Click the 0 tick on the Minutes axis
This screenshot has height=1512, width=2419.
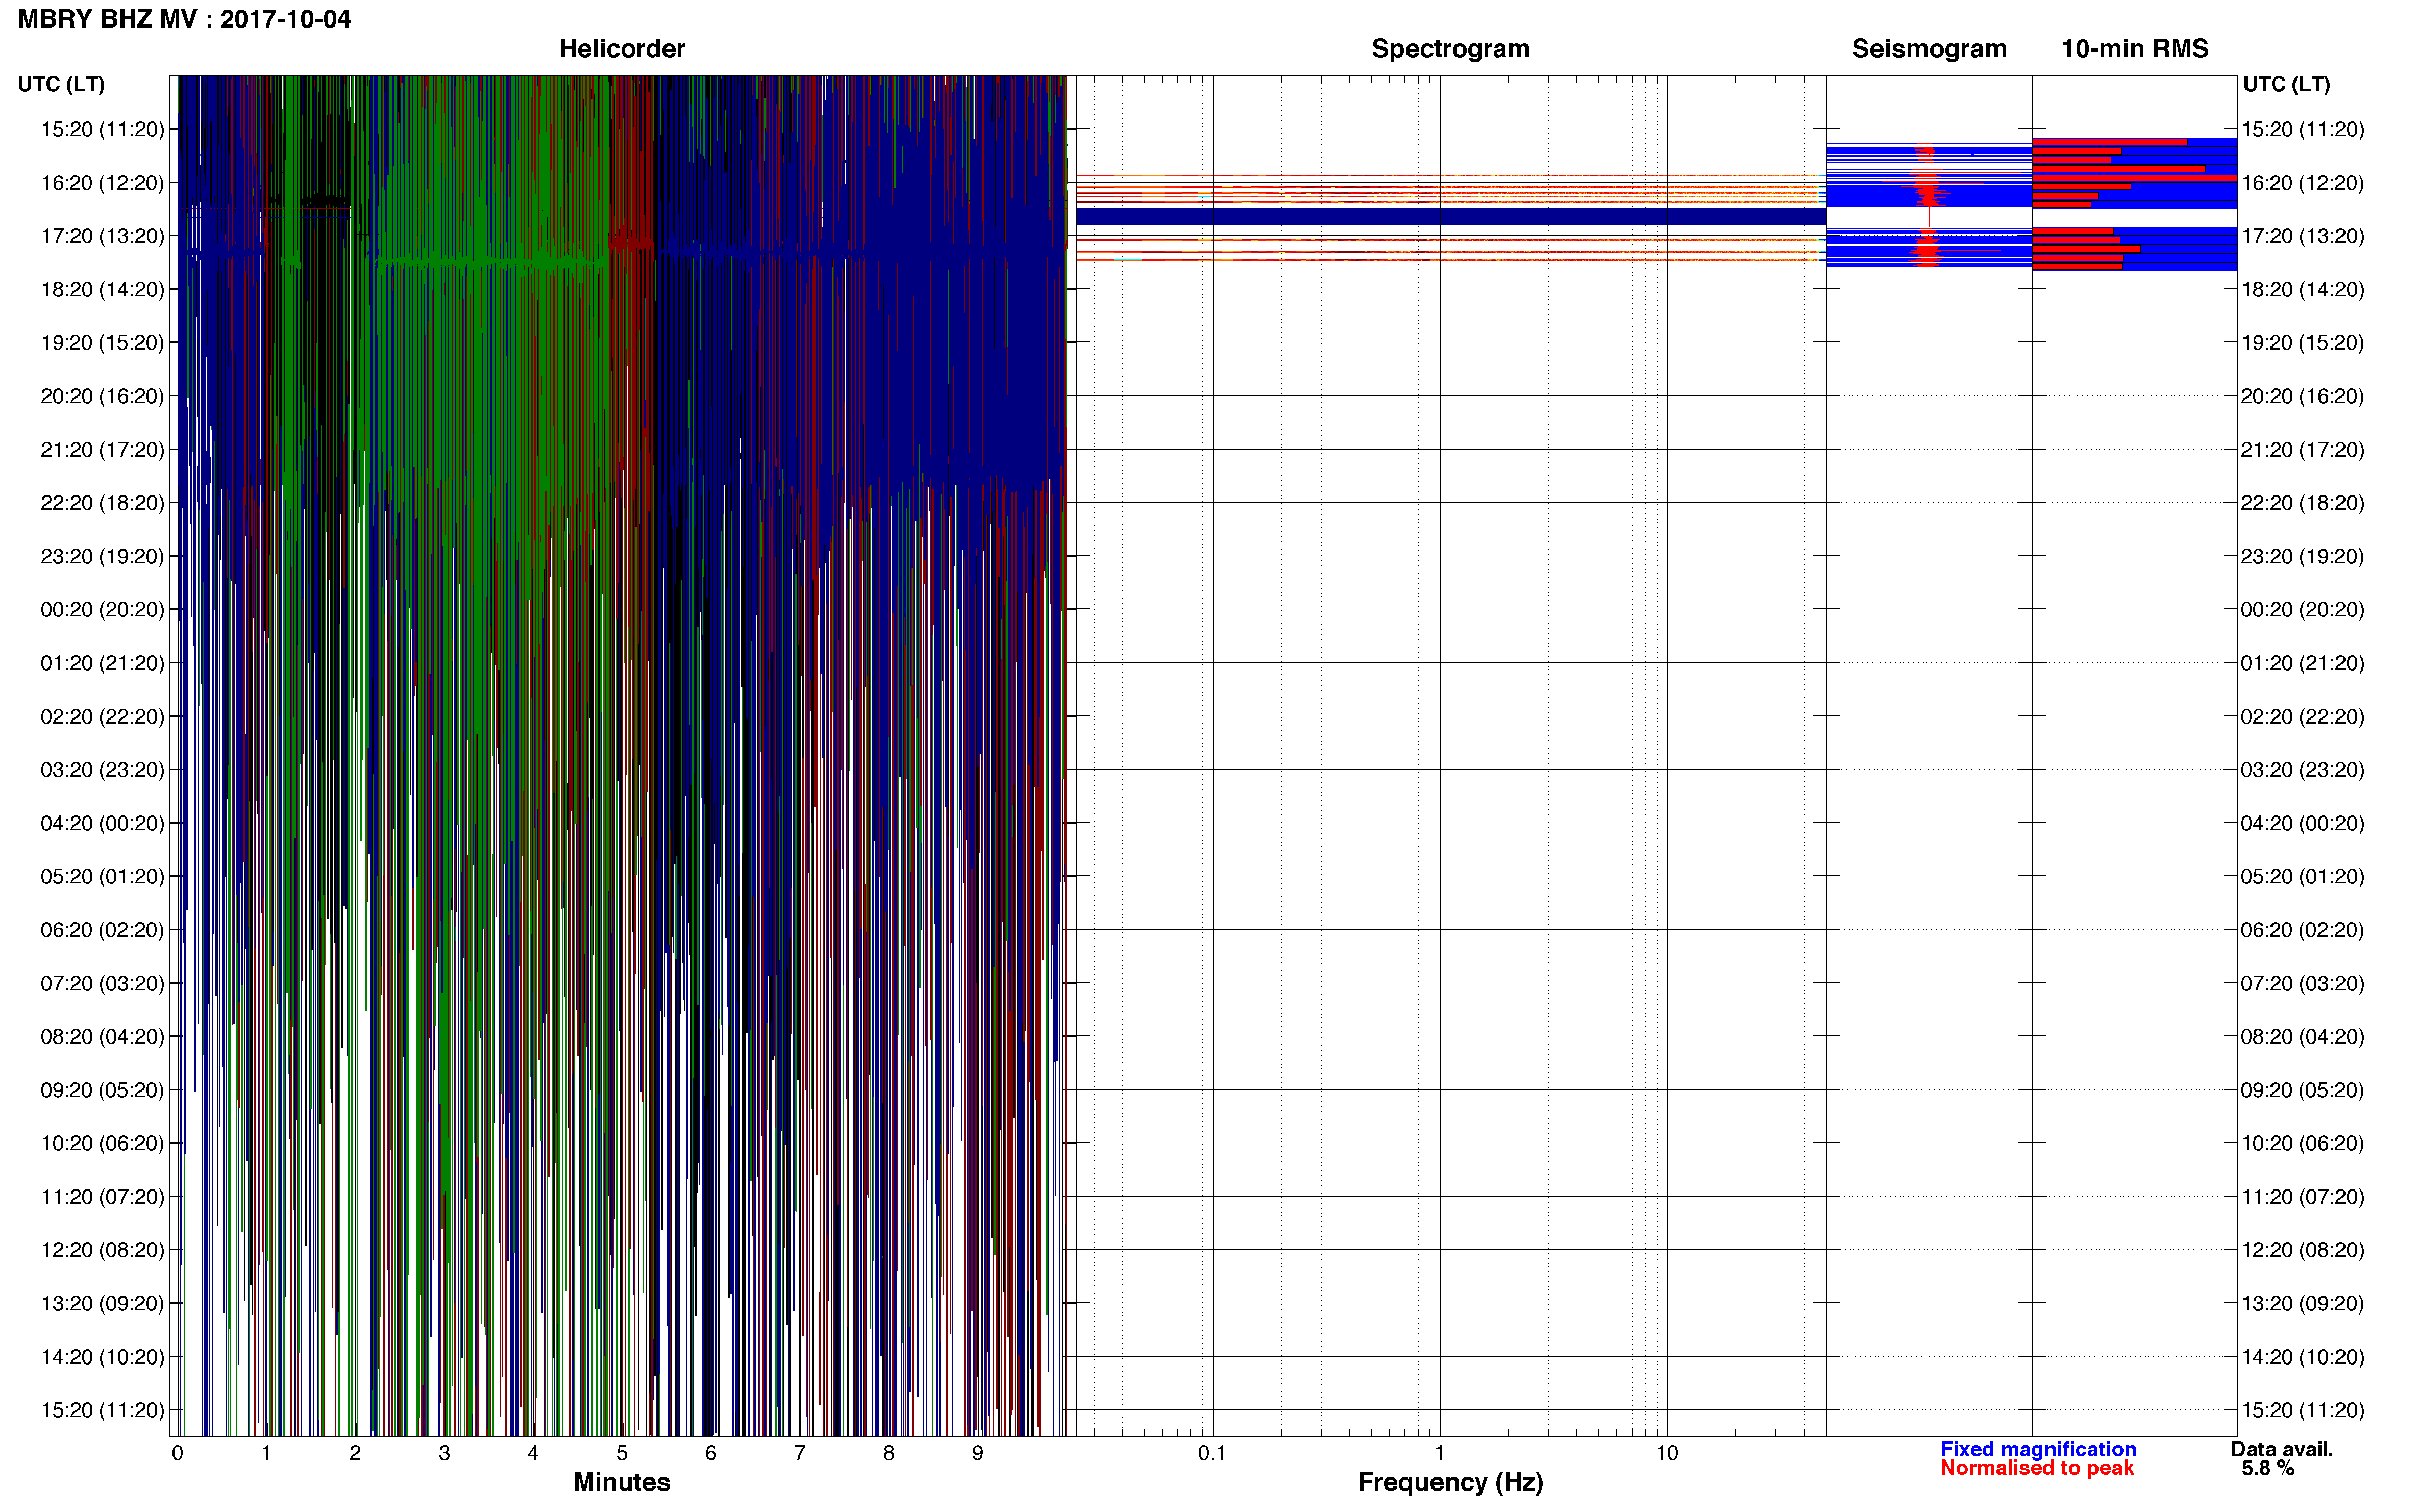tap(178, 1454)
